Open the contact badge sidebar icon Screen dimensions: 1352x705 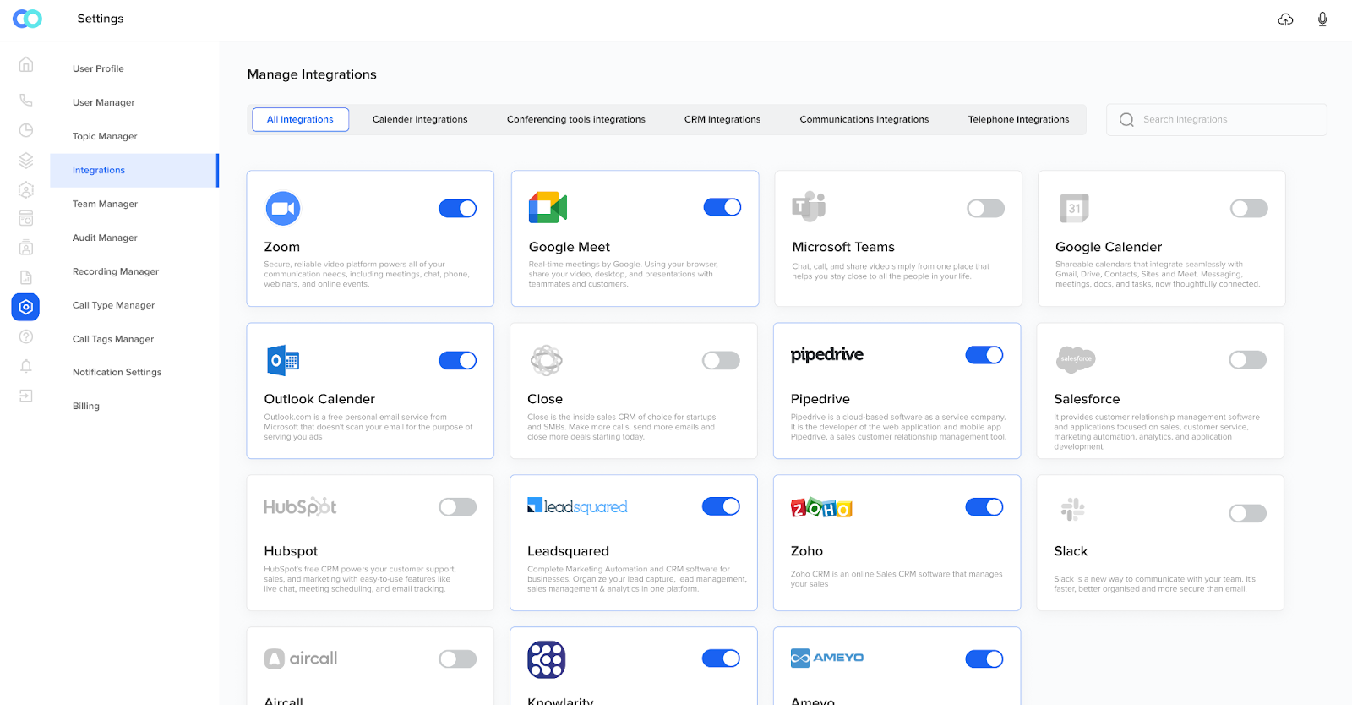point(26,248)
